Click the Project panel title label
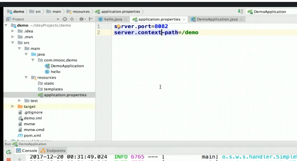297x161 pixels. coord(18,19)
